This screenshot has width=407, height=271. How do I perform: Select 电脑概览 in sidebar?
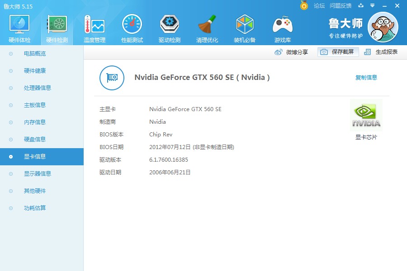(x=42, y=54)
